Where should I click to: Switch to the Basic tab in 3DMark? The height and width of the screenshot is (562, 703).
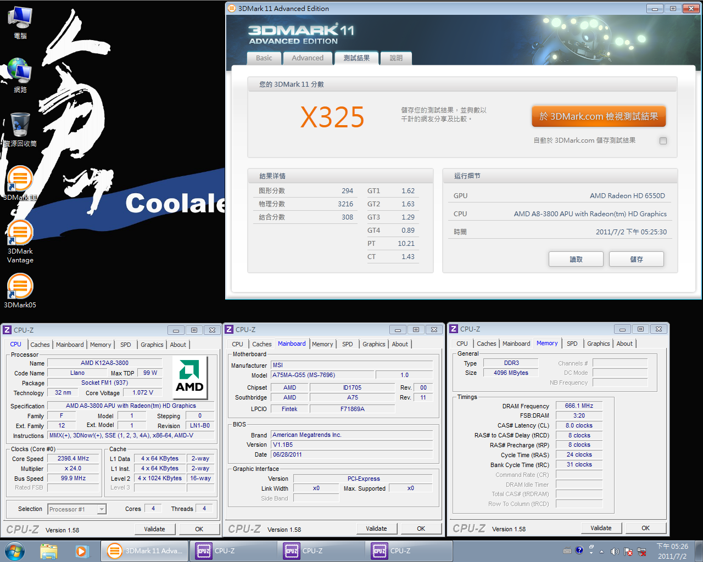click(264, 58)
